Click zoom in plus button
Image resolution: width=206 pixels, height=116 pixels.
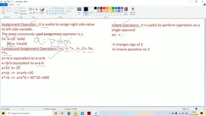[x=204, y=109]
